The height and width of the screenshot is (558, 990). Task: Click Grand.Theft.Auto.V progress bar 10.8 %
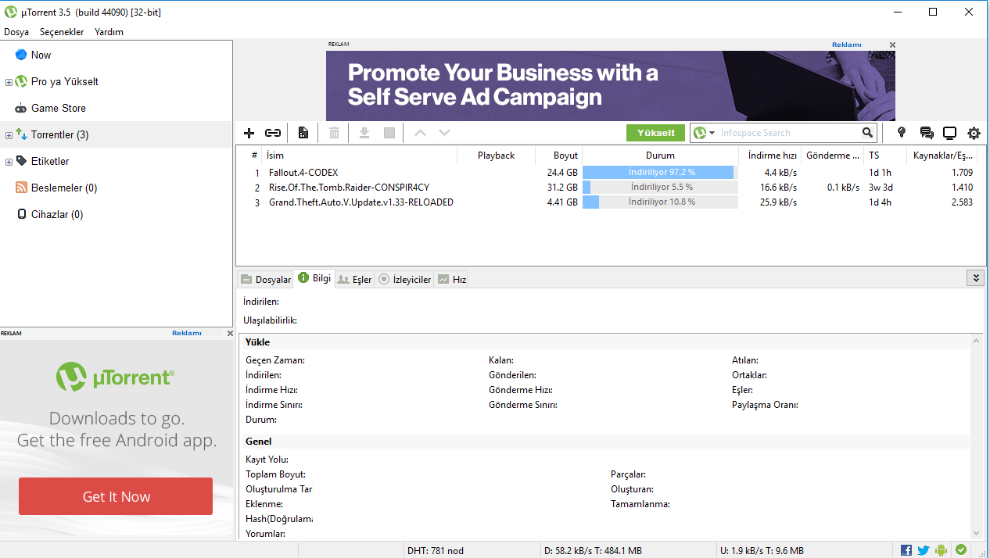coord(661,202)
